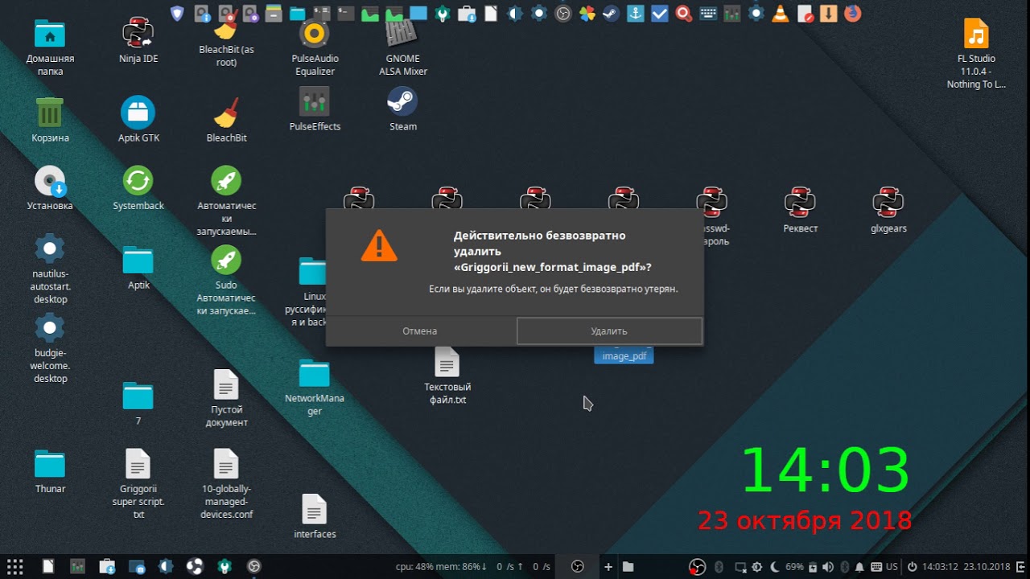Click the brightness gear icon in tray
Screen dimensions: 1030x579
pyautogui.click(x=759, y=567)
